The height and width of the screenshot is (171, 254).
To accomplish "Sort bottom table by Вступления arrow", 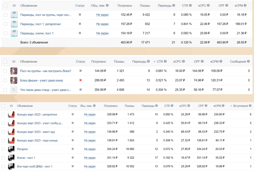I will click(x=231, y=106).
